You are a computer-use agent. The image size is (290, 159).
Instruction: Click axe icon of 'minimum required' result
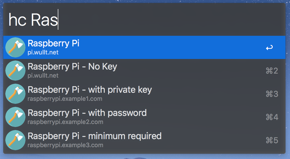(x=15, y=140)
